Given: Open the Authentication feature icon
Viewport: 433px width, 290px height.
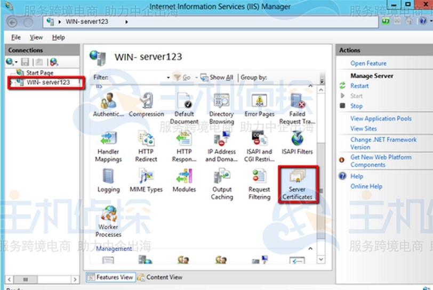Looking at the screenshot, I should (108, 105).
